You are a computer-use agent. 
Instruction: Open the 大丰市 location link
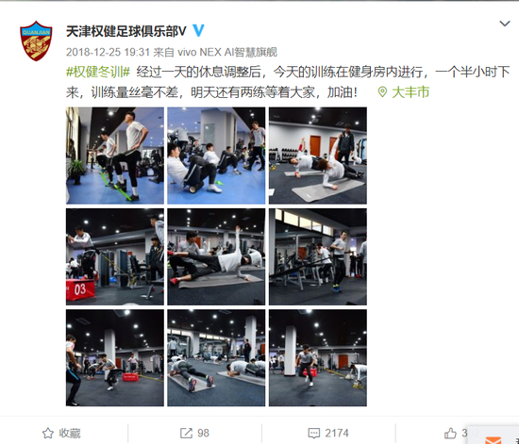[x=410, y=91]
